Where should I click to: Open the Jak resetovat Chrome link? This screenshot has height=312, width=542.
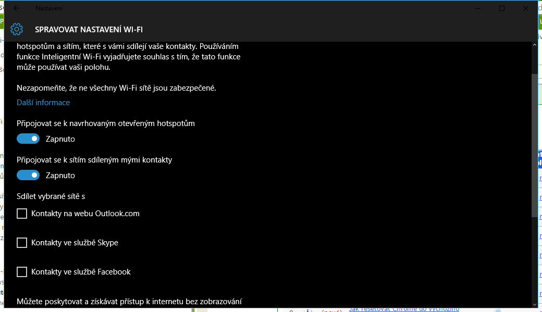(x=403, y=309)
